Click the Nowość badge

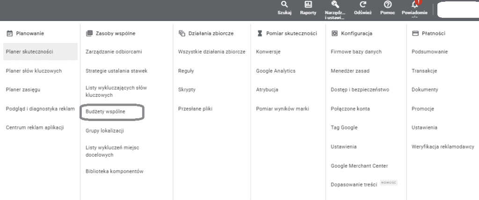coord(389,183)
